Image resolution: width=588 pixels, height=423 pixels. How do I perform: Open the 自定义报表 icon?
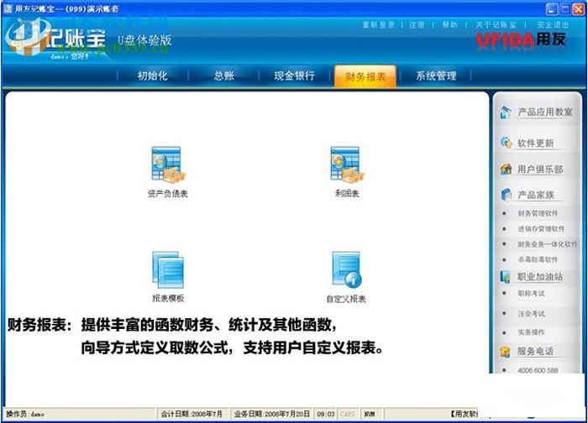coord(346,269)
